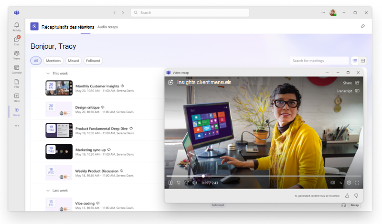Filter meetings by Missed
Viewport: 382px width, 224px height.
tap(74, 61)
